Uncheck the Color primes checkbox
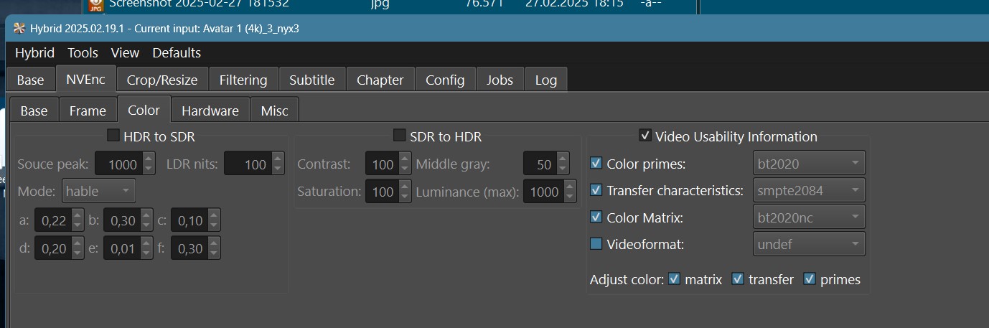The width and height of the screenshot is (989, 328). (x=596, y=163)
